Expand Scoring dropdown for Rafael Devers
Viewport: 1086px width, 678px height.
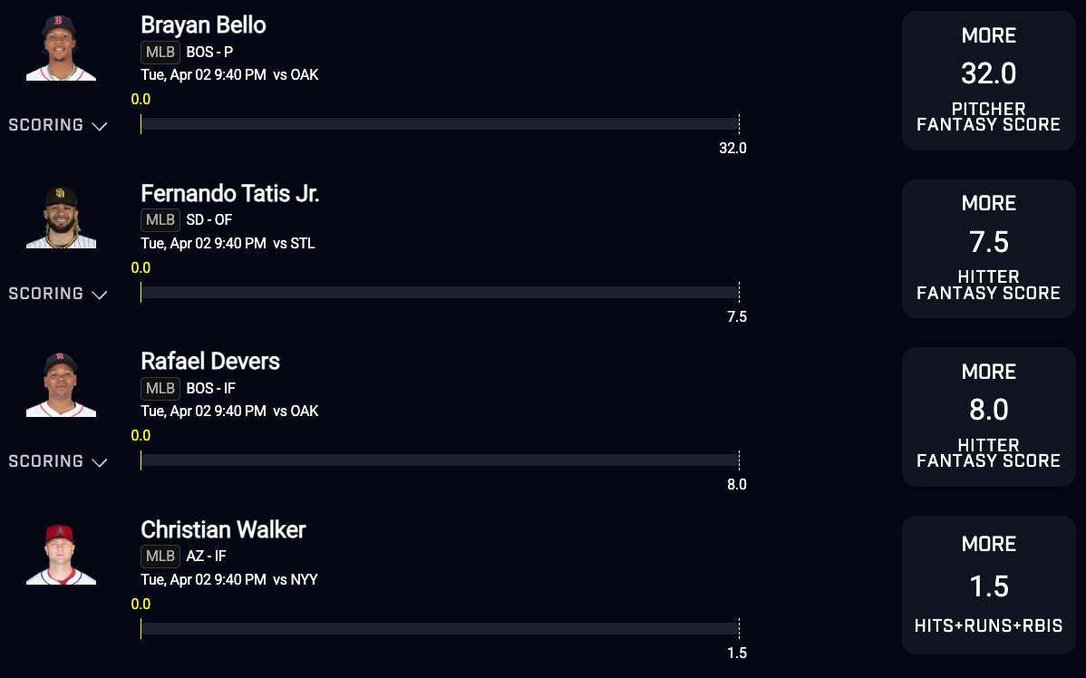(x=58, y=461)
